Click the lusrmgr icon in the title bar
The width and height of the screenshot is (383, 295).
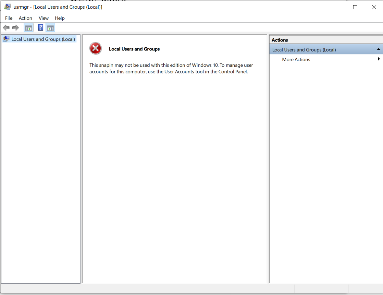(x=7, y=7)
